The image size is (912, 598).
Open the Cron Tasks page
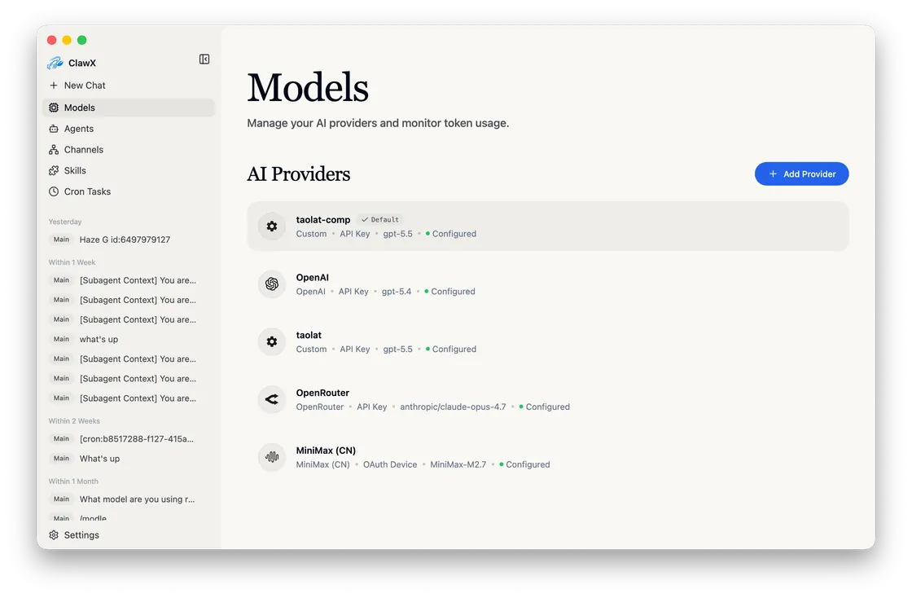click(x=129, y=191)
